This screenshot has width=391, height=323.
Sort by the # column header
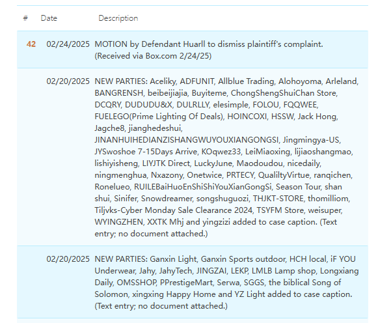25,18
